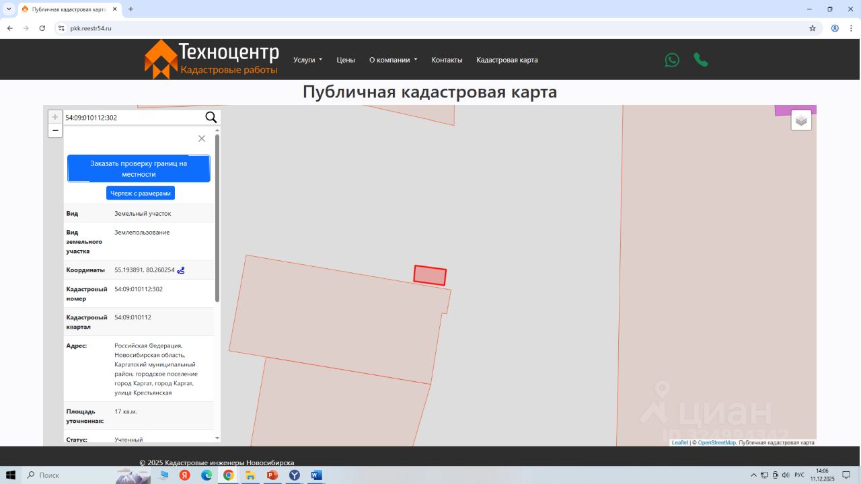Open Microsoft Edge from the taskbar

(x=207, y=475)
